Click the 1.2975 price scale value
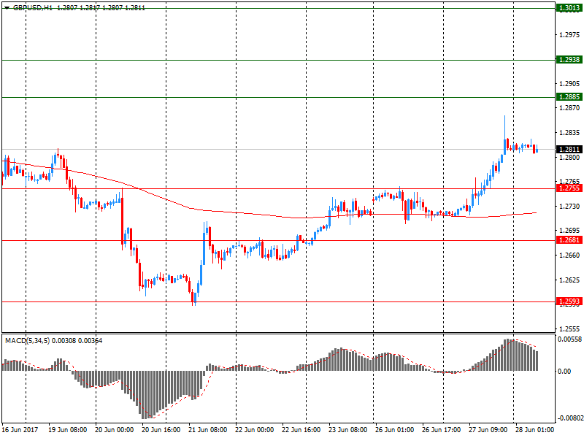The width and height of the screenshot is (584, 438). (x=569, y=35)
